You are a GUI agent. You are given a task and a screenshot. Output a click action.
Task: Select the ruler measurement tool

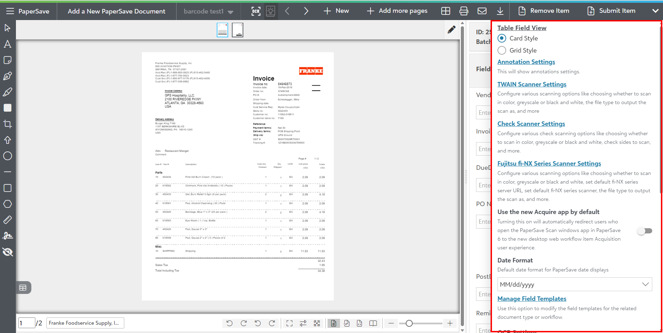click(8, 220)
